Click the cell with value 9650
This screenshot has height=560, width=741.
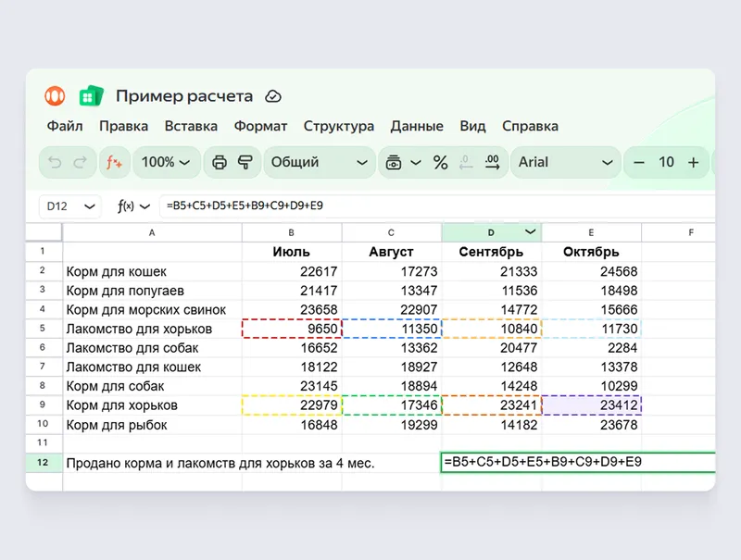pyautogui.click(x=292, y=329)
